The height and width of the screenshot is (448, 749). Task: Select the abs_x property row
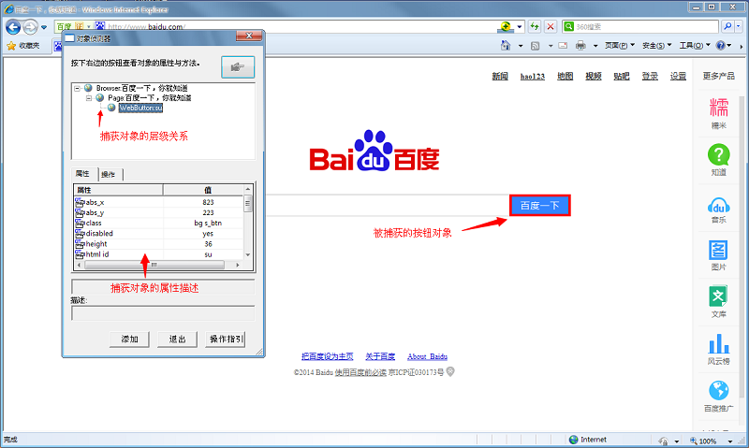click(x=158, y=202)
